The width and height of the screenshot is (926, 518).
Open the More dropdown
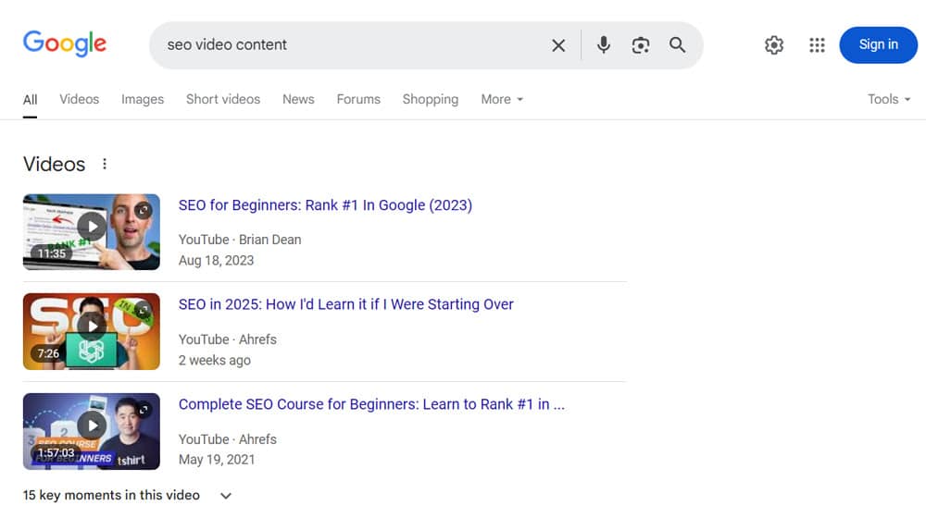point(502,99)
